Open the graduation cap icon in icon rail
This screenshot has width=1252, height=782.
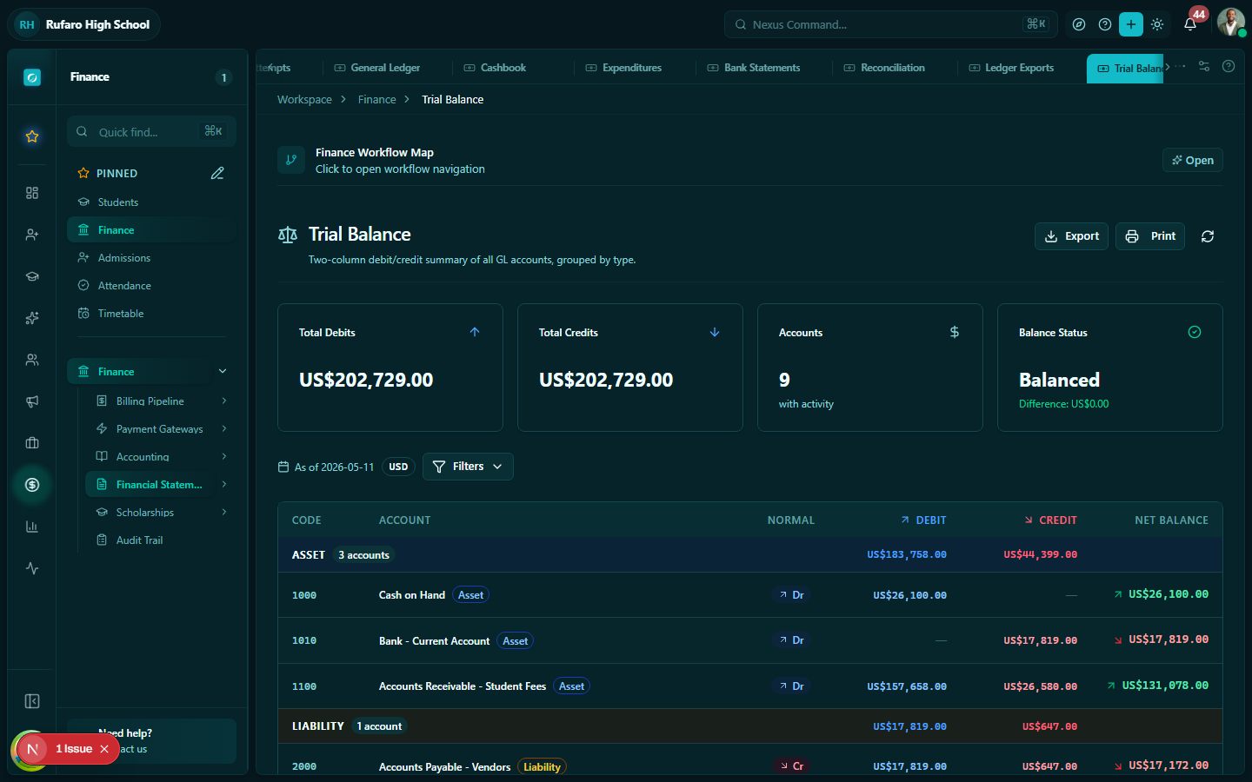32,276
